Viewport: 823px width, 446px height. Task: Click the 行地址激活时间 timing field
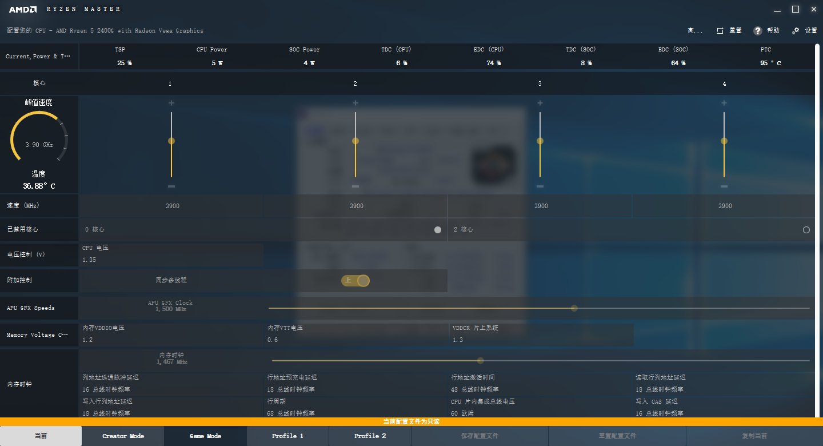[541, 384]
